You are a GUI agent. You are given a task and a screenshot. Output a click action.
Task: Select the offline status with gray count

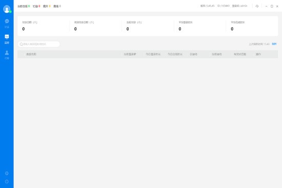point(57,6)
